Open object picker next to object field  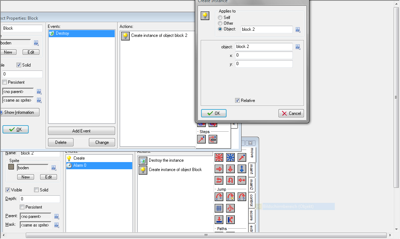point(298,47)
